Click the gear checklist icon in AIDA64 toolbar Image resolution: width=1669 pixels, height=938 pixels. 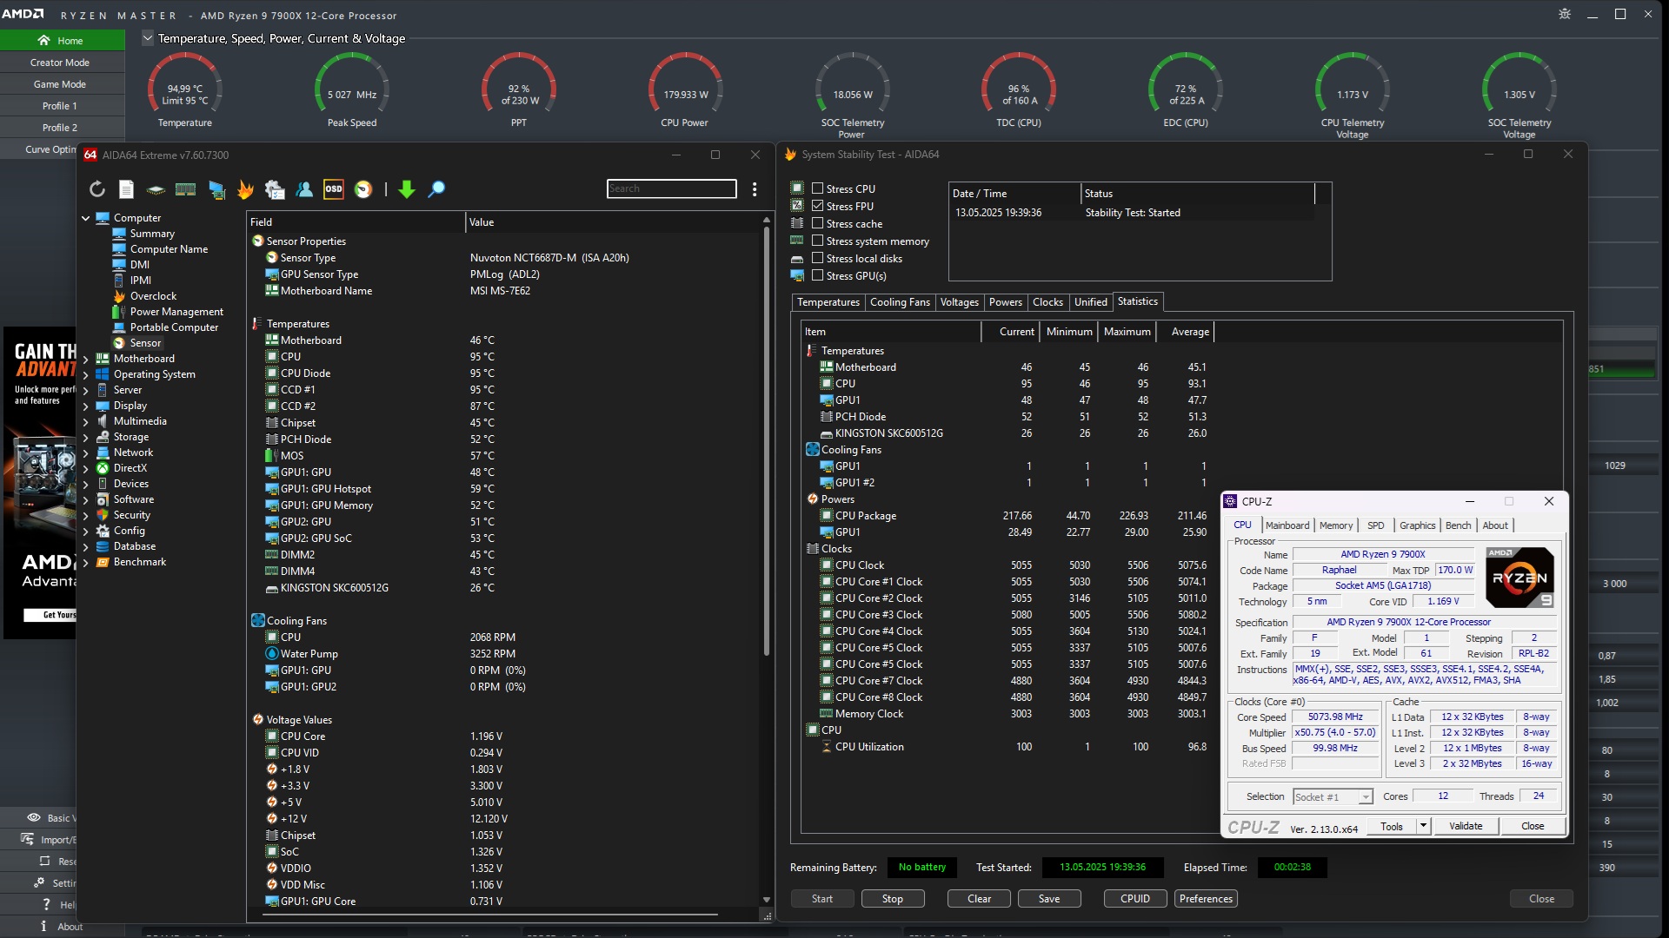pos(275,189)
